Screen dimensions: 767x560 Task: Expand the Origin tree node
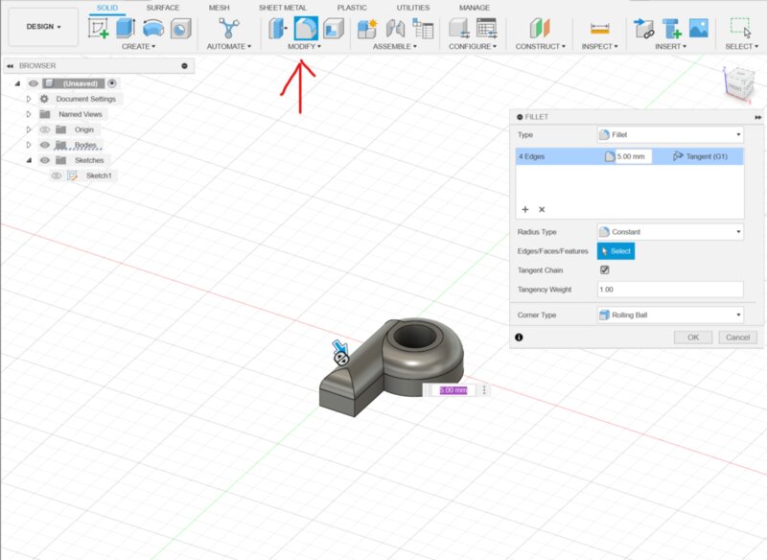(29, 129)
